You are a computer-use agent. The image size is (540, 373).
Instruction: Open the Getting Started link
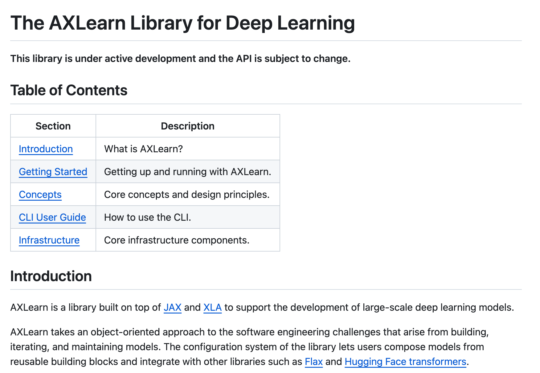pos(53,172)
